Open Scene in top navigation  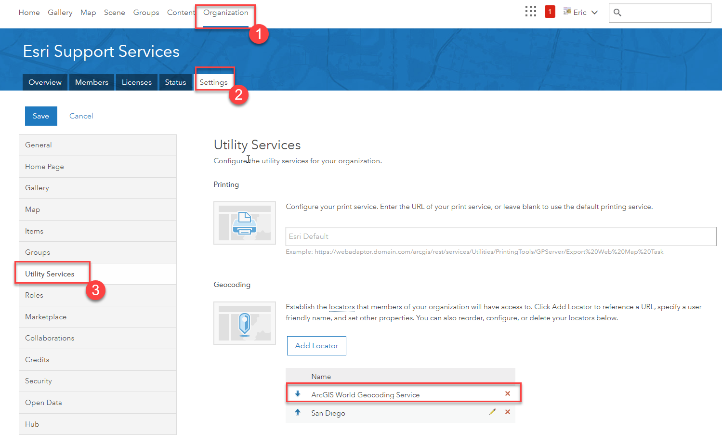point(115,13)
